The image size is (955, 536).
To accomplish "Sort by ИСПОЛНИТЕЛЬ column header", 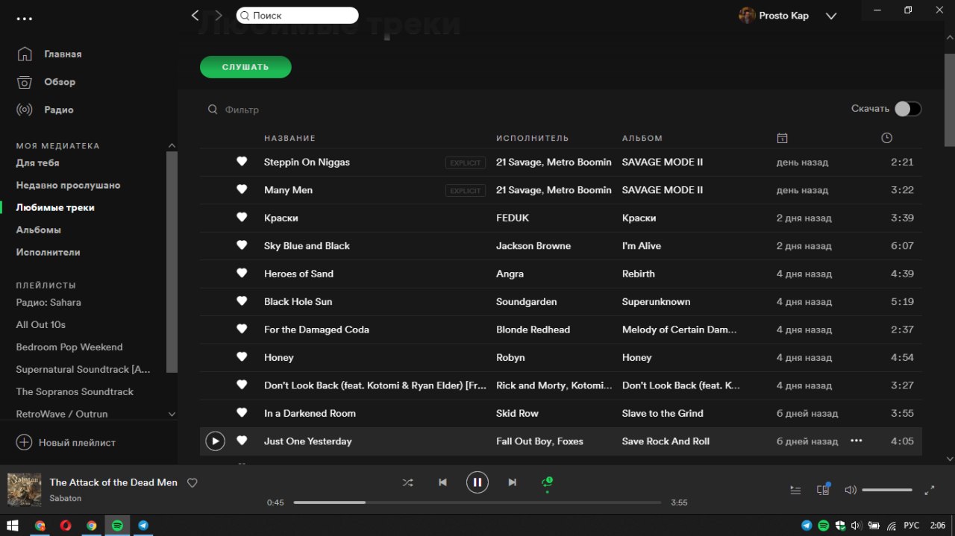I will (x=532, y=138).
